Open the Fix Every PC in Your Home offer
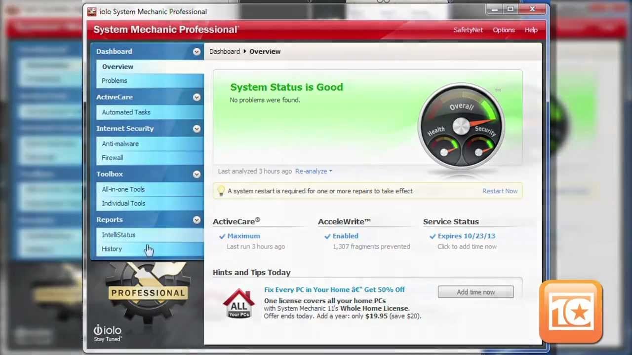632x355 pixels. pyautogui.click(x=334, y=289)
